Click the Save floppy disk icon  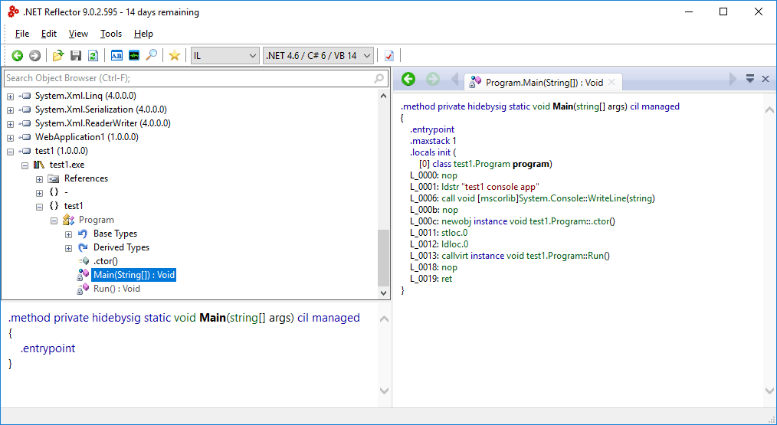pyautogui.click(x=76, y=55)
